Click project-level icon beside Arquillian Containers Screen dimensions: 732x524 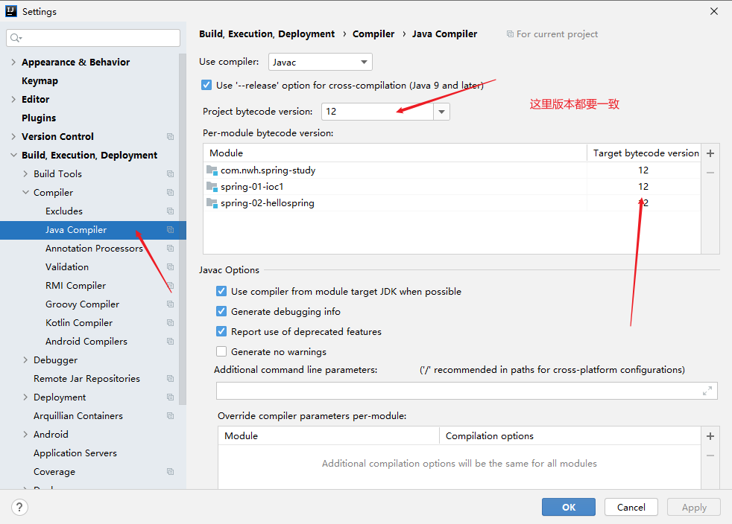[171, 416]
